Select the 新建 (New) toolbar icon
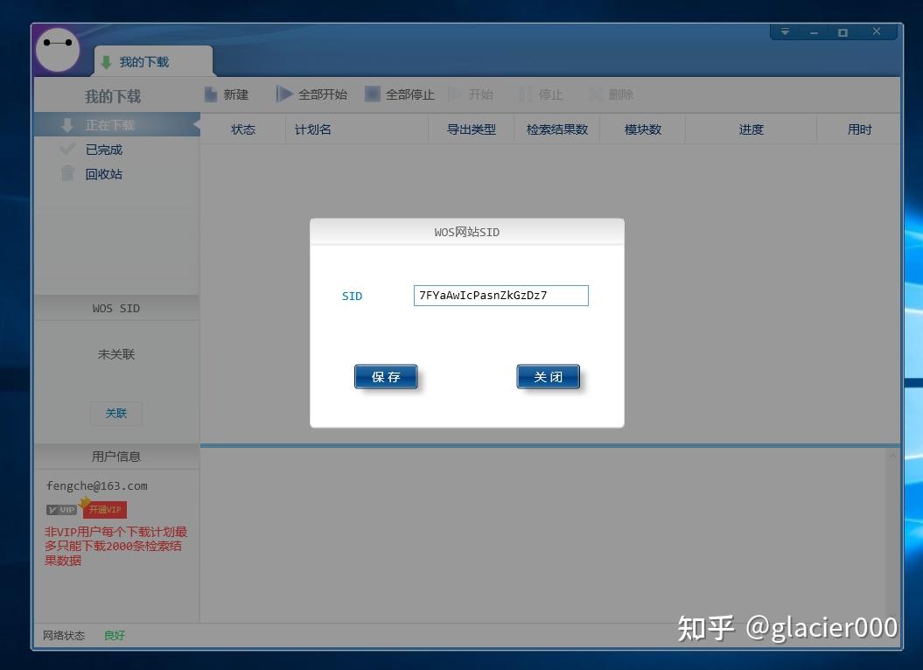This screenshot has height=670, width=923. pyautogui.click(x=212, y=94)
